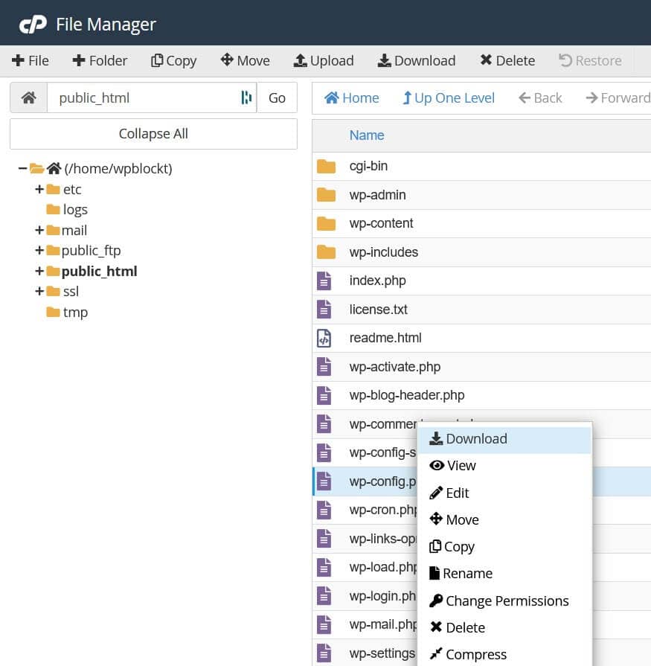Click the public_html path input field
Viewport: 651px width, 666px height.
click(141, 97)
